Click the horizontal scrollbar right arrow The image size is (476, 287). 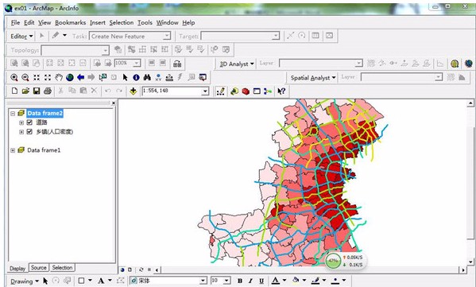pyautogui.click(x=463, y=270)
